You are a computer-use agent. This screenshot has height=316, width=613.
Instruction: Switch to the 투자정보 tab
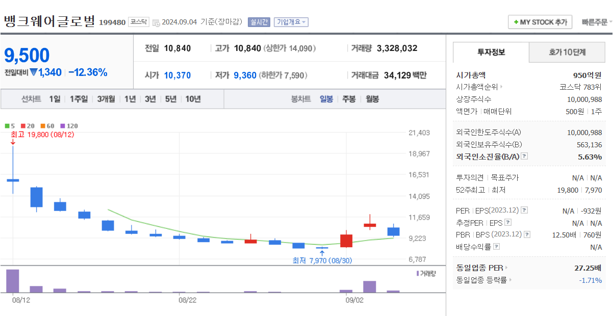point(491,52)
